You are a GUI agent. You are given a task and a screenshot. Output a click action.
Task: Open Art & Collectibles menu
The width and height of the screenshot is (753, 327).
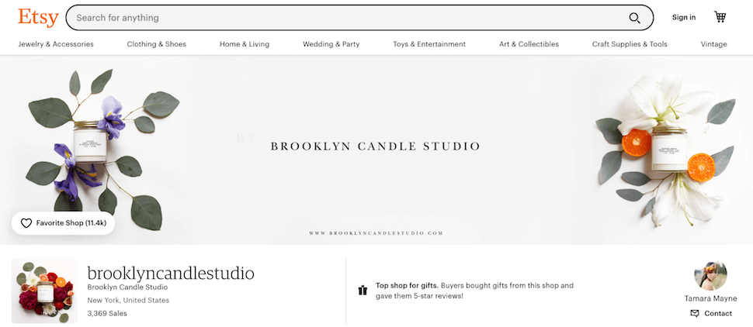[529, 44]
